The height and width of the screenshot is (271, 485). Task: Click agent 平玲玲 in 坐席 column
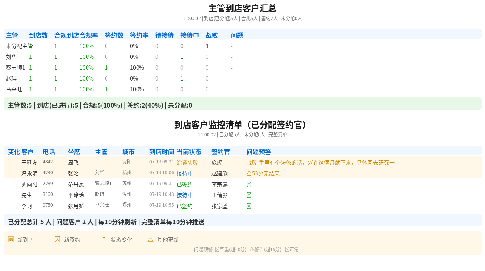click(x=76, y=195)
